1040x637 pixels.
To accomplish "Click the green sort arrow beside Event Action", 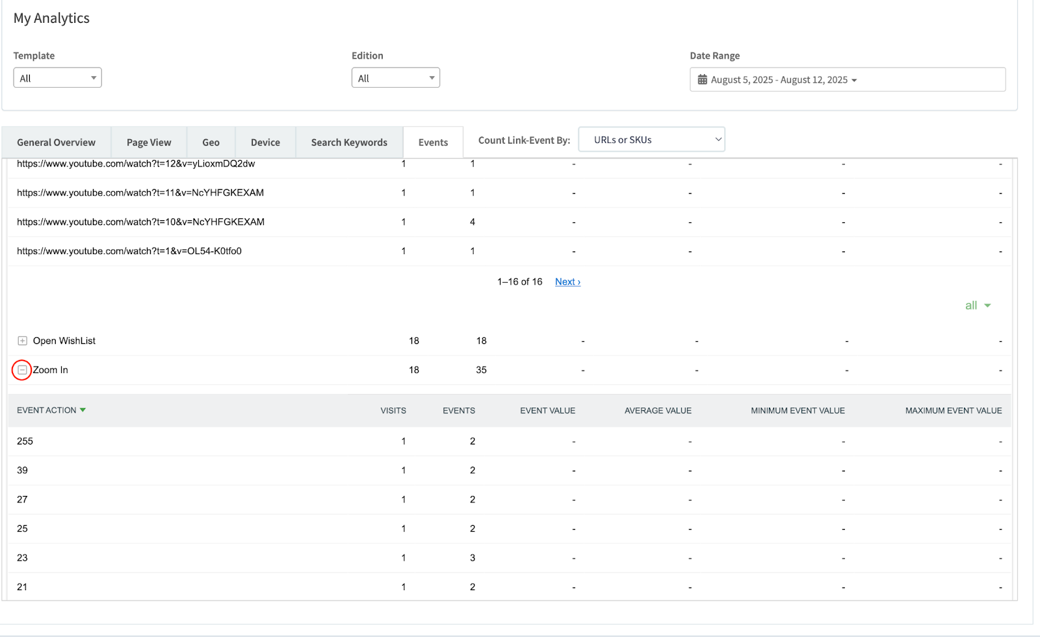I will coord(83,410).
